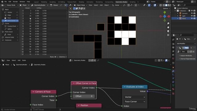Select the tweak tool icon in viewport
Image resolution: width=197 pixels, height=111 pixels.
[x=70, y=8]
